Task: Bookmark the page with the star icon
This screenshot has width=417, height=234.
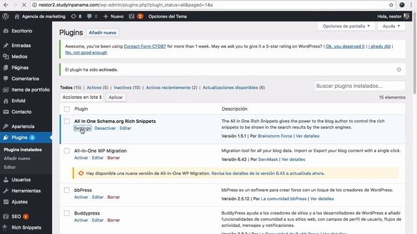Action: 391,5
